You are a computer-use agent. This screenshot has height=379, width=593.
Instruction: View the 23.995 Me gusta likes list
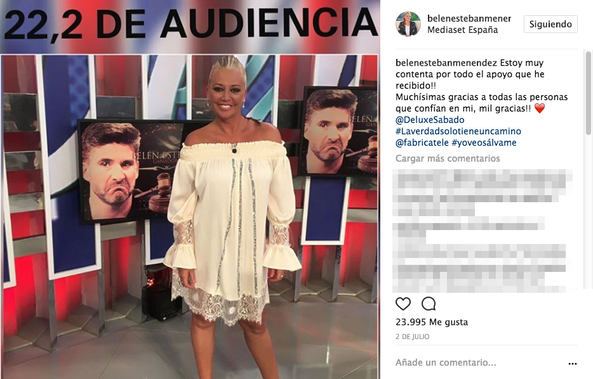tap(432, 322)
